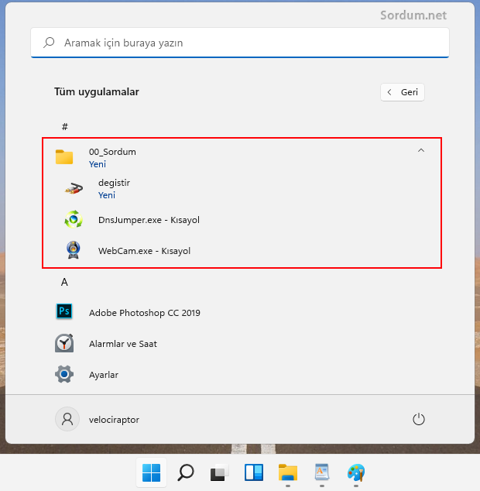Click the velociraptor account name

(114, 420)
